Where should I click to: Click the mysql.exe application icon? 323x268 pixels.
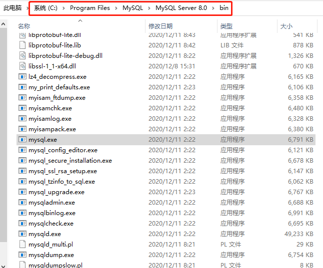pos(22,139)
